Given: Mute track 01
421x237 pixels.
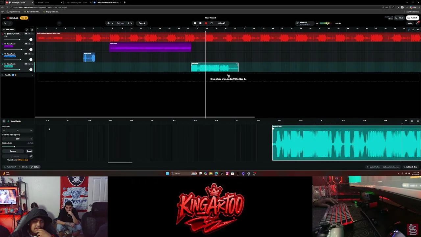Looking at the screenshot, I should (x=26, y=34).
